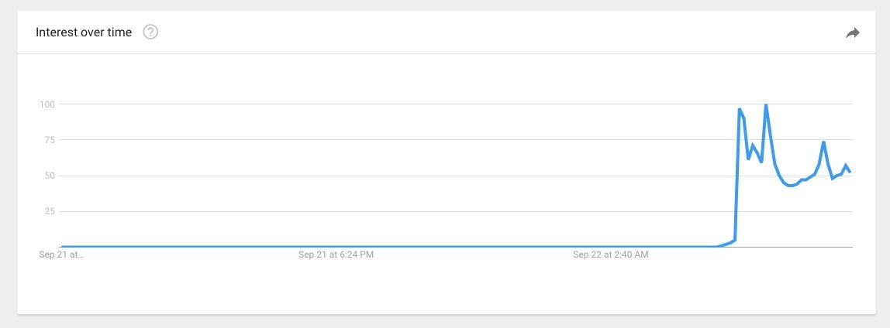Viewport: 890px width, 328px height.
Task: Select the "Interest over time" heading
Action: (x=84, y=32)
